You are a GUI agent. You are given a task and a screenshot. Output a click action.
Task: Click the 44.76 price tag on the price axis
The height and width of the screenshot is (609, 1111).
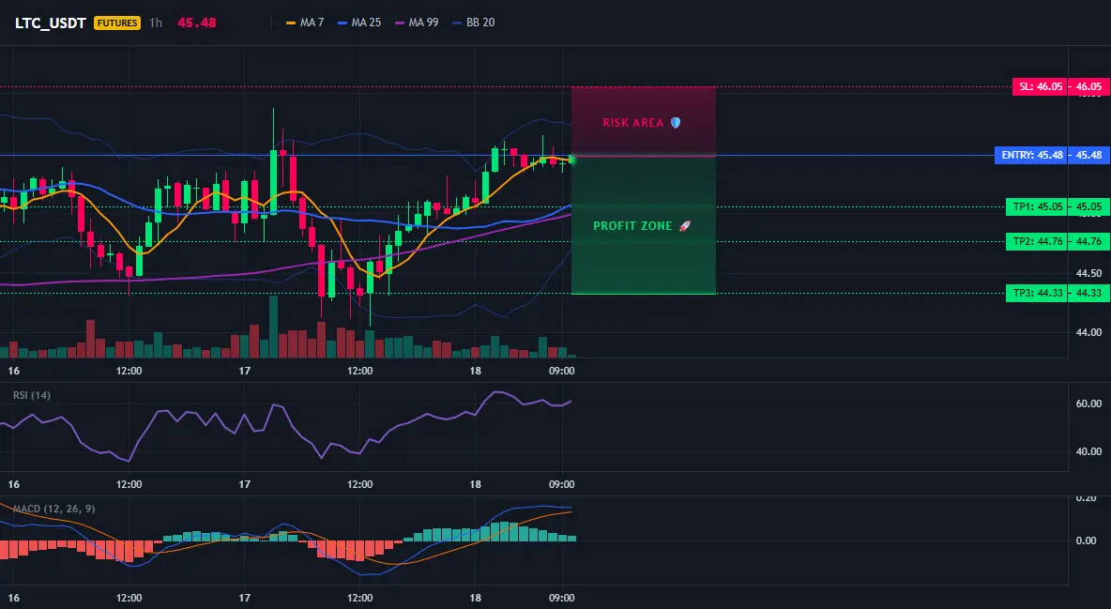[x=1089, y=242]
